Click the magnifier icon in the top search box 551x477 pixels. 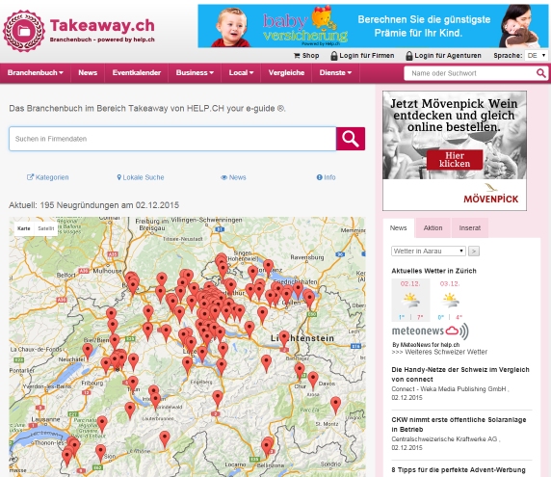540,73
